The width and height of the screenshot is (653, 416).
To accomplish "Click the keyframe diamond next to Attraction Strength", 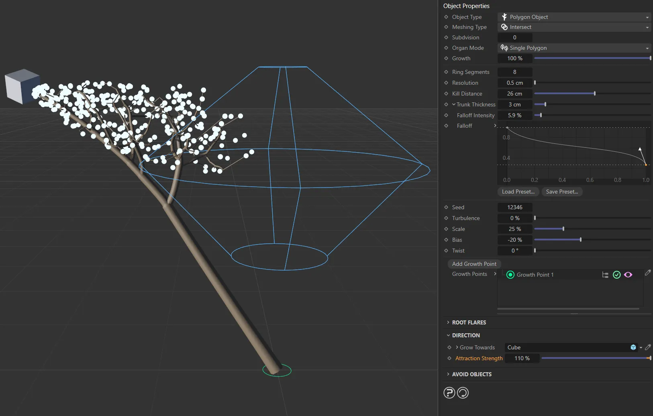I will coord(449,358).
